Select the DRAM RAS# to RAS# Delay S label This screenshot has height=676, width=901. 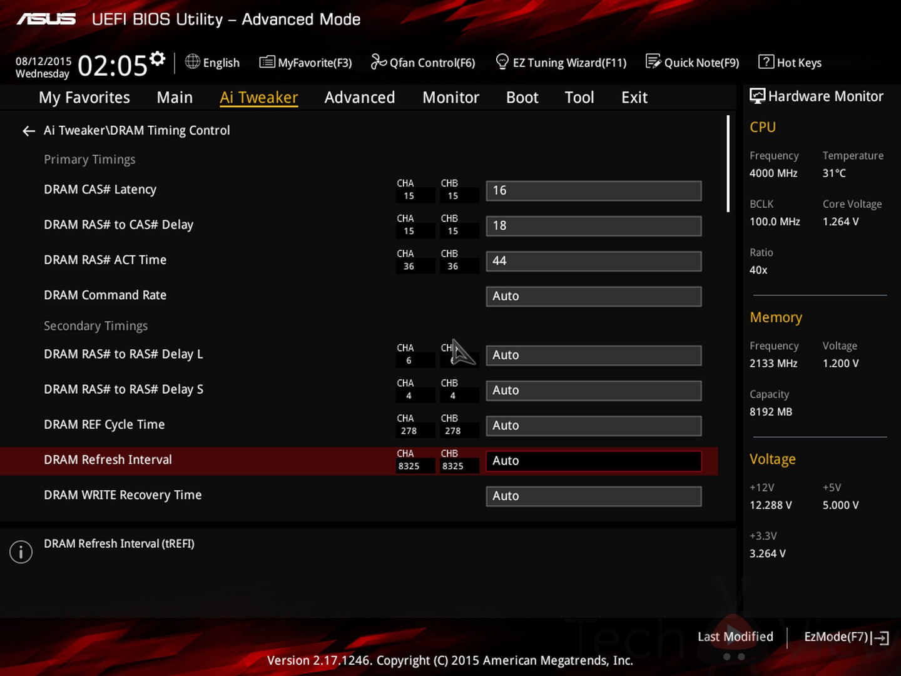(123, 389)
